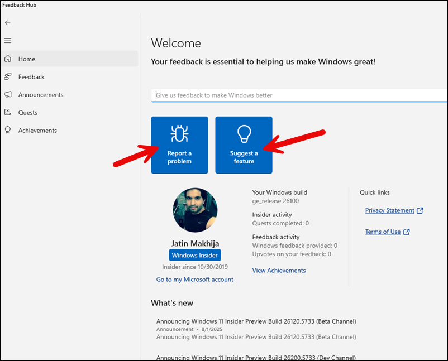Open Announcements from the sidebar
This screenshot has width=448, height=361.
tap(69, 95)
